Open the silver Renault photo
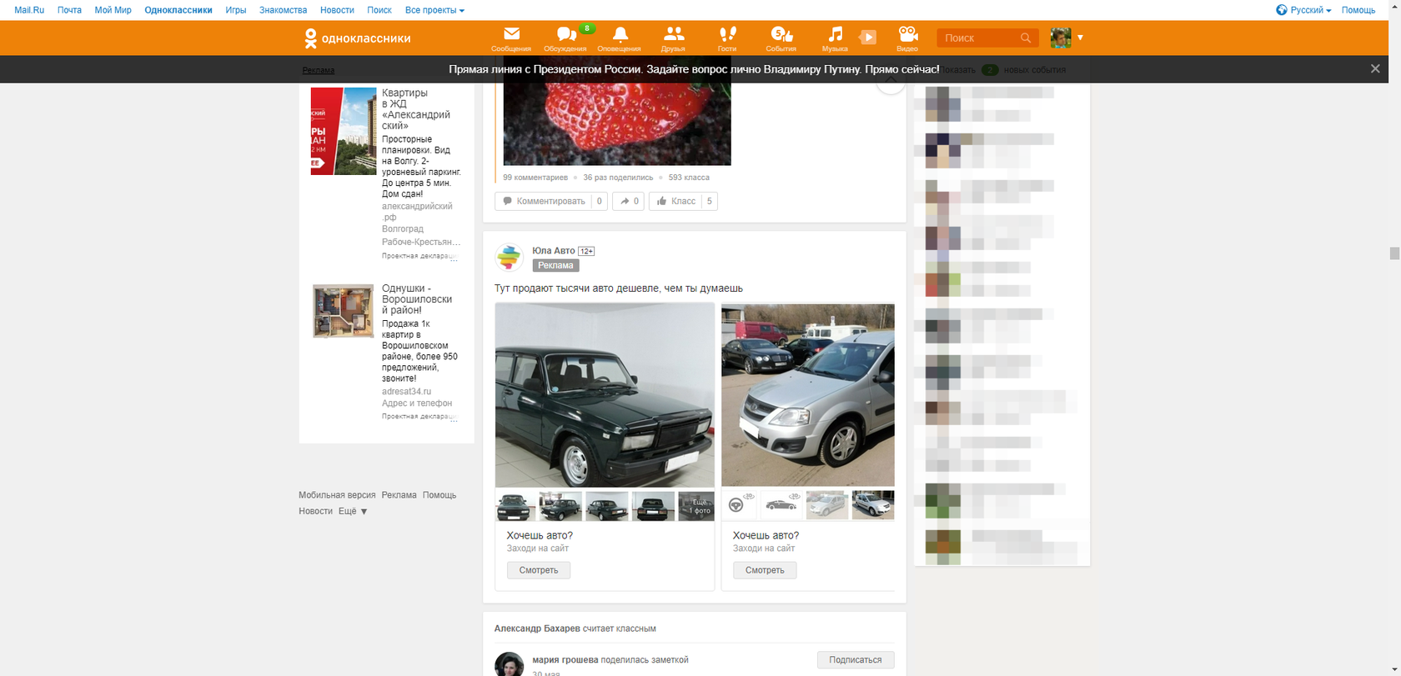This screenshot has height=676, width=1401. pyautogui.click(x=808, y=395)
